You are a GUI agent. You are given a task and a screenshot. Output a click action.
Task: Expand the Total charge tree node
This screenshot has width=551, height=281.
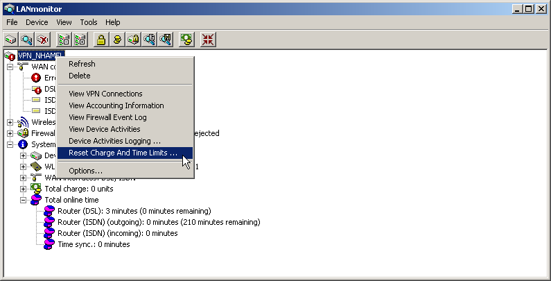[24, 189]
